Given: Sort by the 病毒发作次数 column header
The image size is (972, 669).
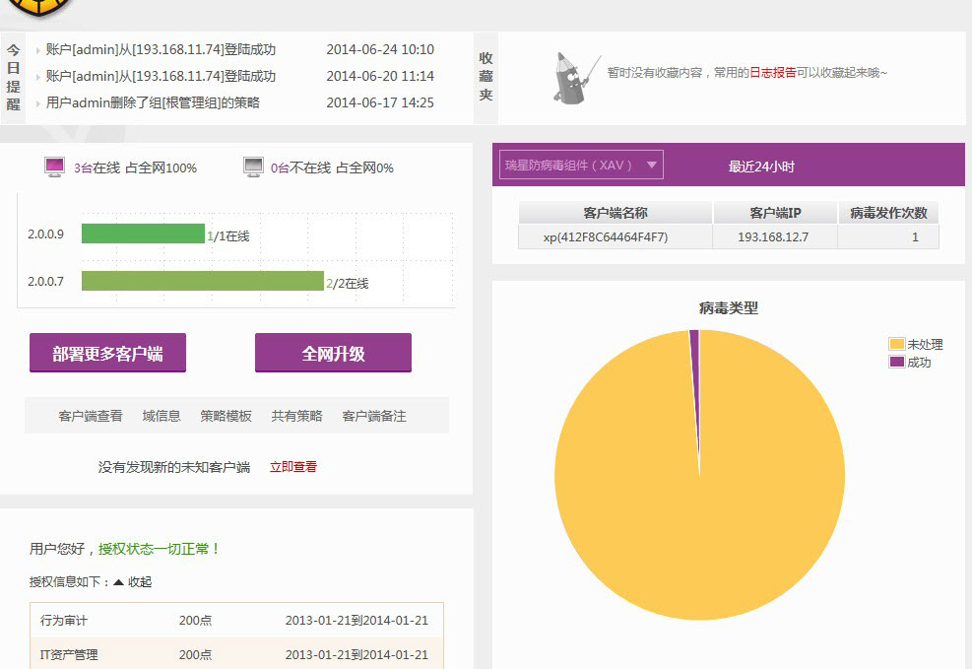Looking at the screenshot, I should coord(888,213).
